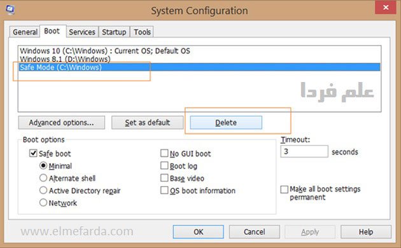Click the Timeout seconds field

[x=304, y=151]
